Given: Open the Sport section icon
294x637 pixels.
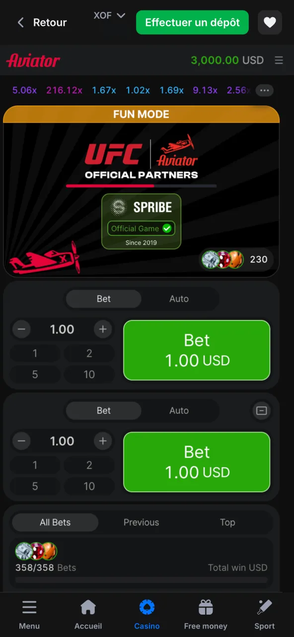Looking at the screenshot, I should [x=265, y=615].
